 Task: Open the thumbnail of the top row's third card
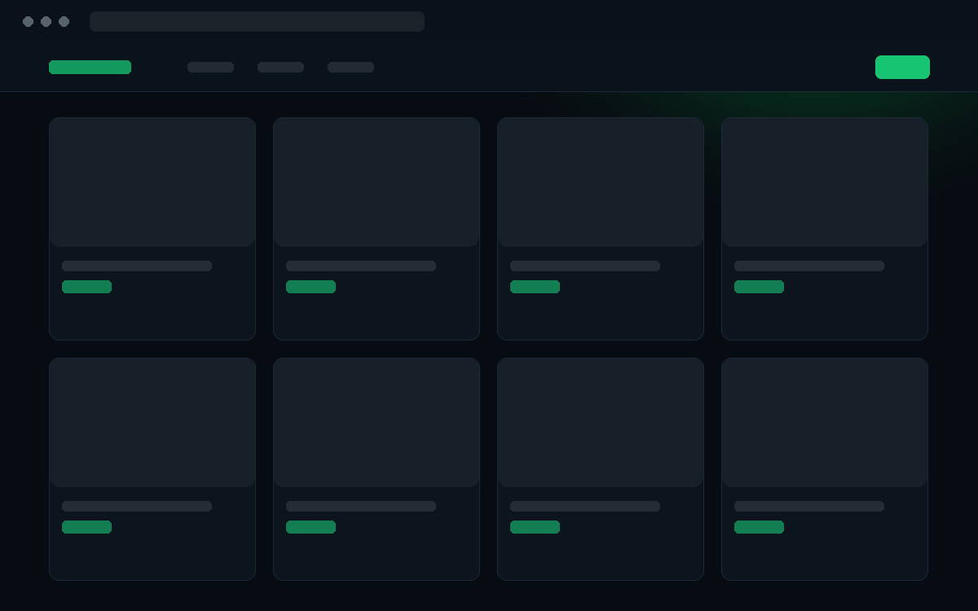601,182
